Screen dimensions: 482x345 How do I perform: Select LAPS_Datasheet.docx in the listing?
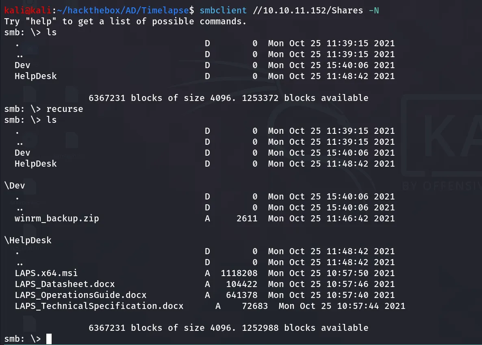pos(65,284)
